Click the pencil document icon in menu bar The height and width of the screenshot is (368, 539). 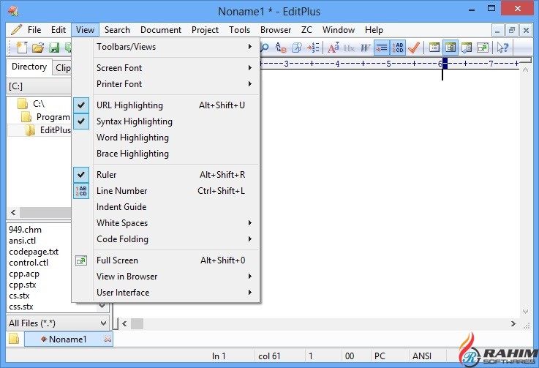pos(16,29)
